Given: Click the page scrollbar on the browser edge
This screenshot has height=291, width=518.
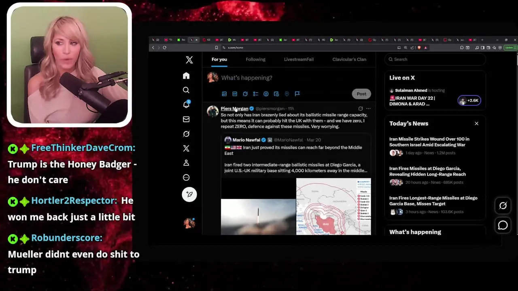Looking at the screenshot, I should [x=517, y=59].
